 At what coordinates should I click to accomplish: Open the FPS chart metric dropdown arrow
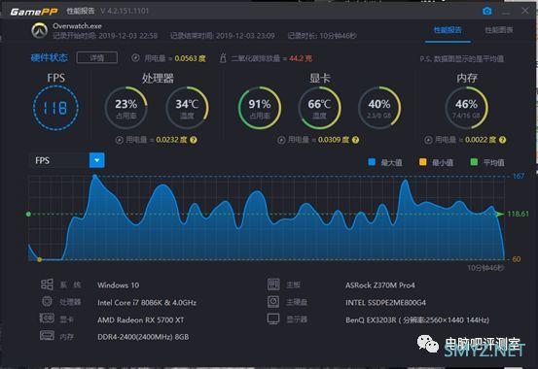tap(96, 160)
